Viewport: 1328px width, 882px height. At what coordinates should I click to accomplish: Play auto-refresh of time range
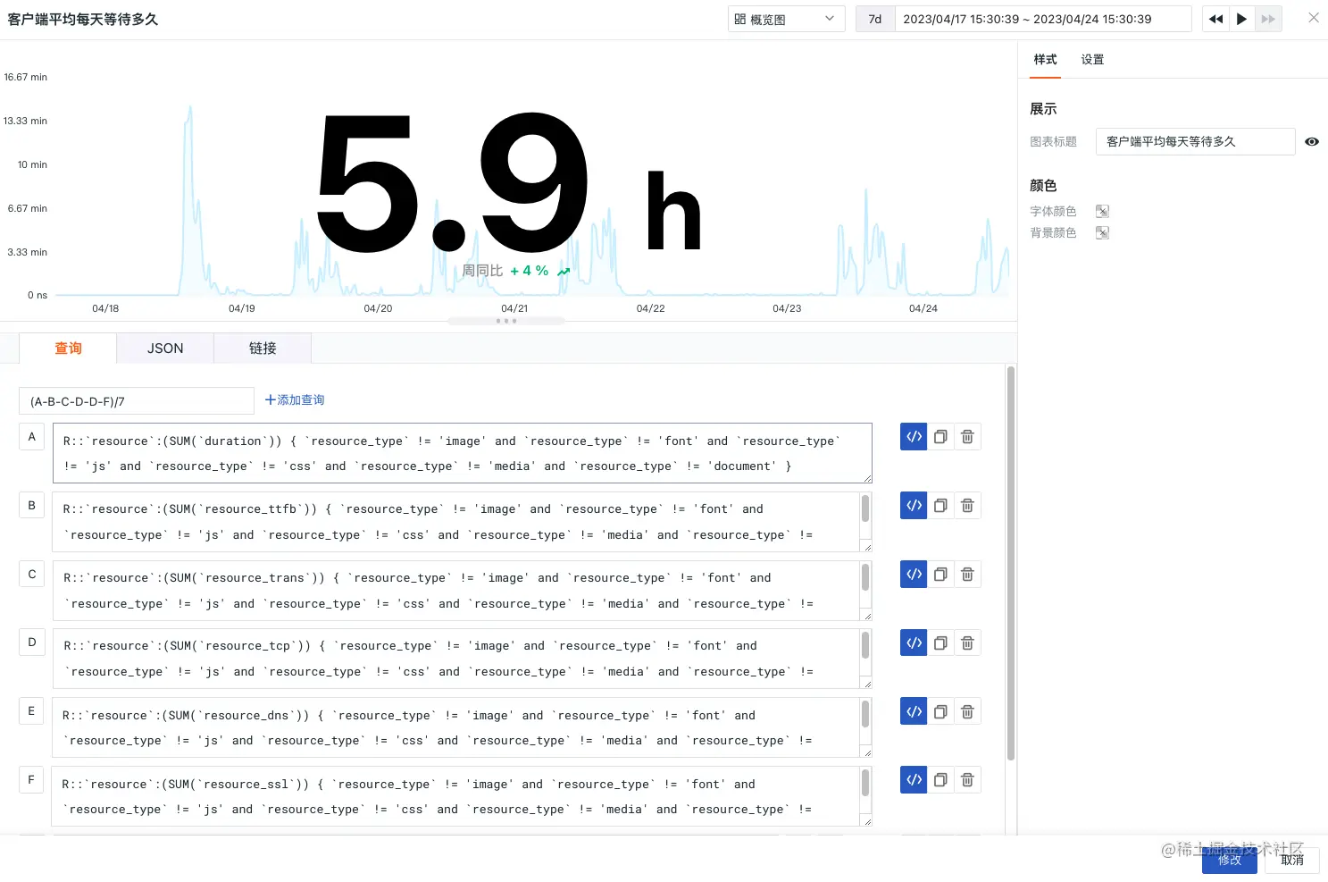point(1241,19)
